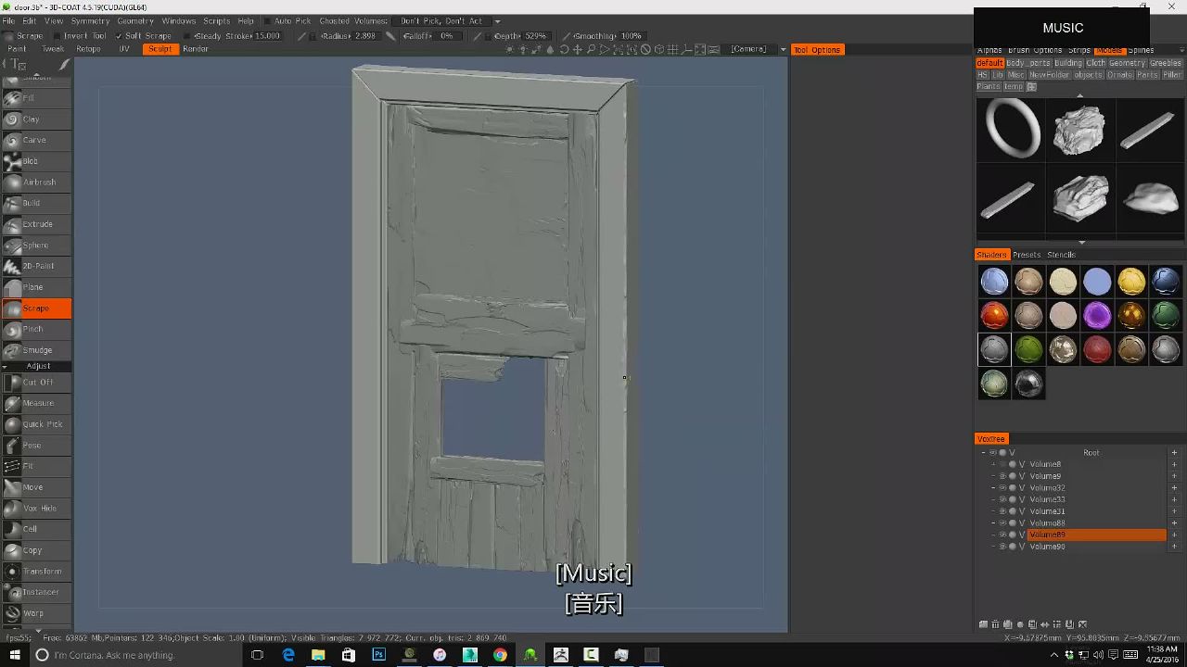This screenshot has height=667, width=1187.
Task: Toggle the Steady Stroke checkbox
Action: [185, 36]
